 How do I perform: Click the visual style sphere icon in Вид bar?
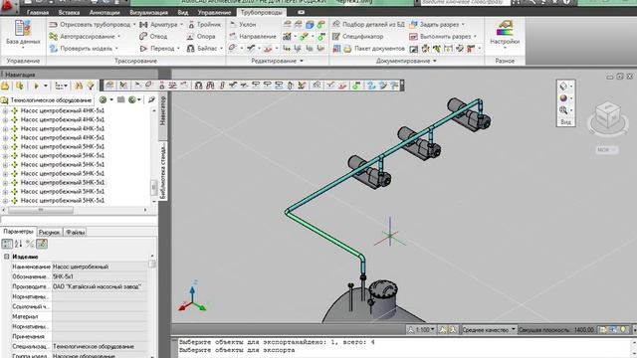click(563, 97)
